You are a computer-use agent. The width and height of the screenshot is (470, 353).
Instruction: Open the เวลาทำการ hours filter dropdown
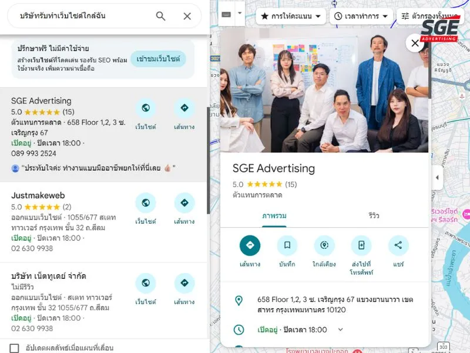pos(362,16)
